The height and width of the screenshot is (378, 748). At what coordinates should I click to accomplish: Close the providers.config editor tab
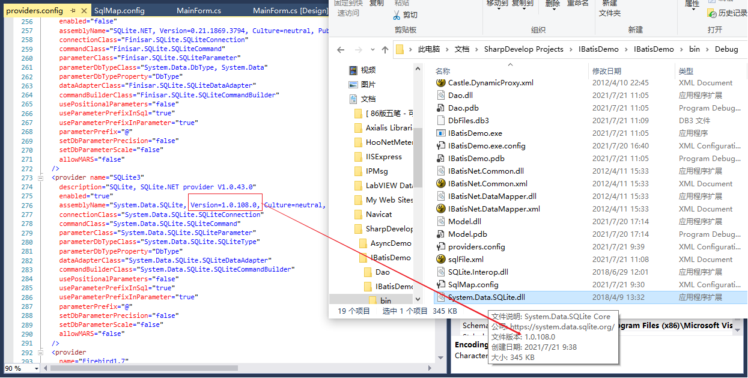82,11
